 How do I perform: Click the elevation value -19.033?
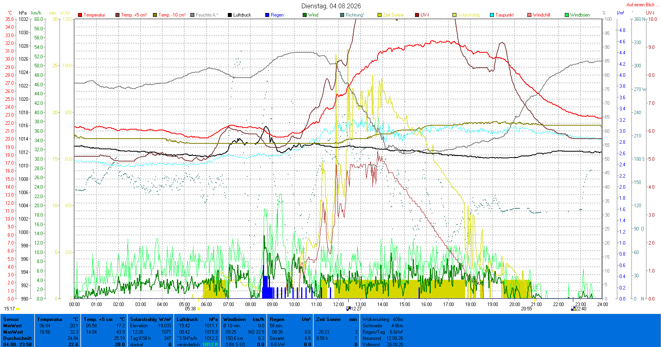[x=164, y=326]
